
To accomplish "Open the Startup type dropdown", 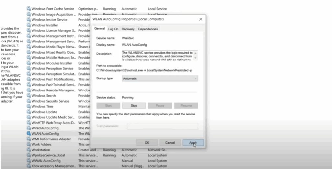I will pyautogui.click(x=160, y=78).
